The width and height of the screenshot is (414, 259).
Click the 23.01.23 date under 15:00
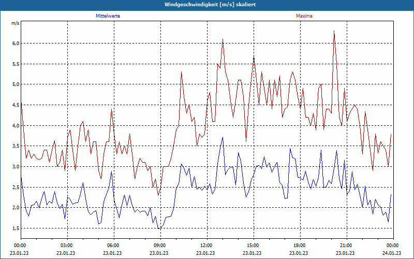click(x=252, y=253)
